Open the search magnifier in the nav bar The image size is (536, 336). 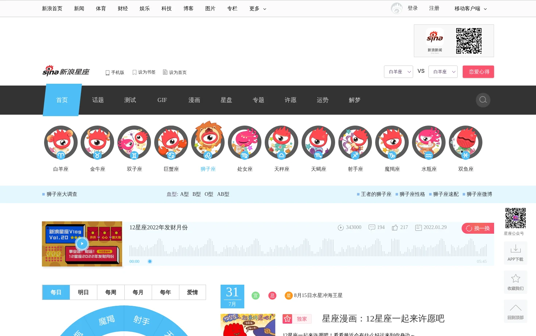pyautogui.click(x=483, y=100)
